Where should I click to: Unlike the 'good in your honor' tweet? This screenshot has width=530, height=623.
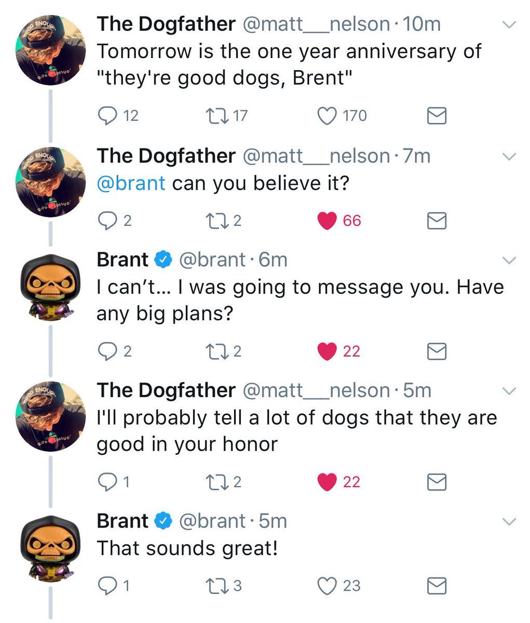click(327, 482)
